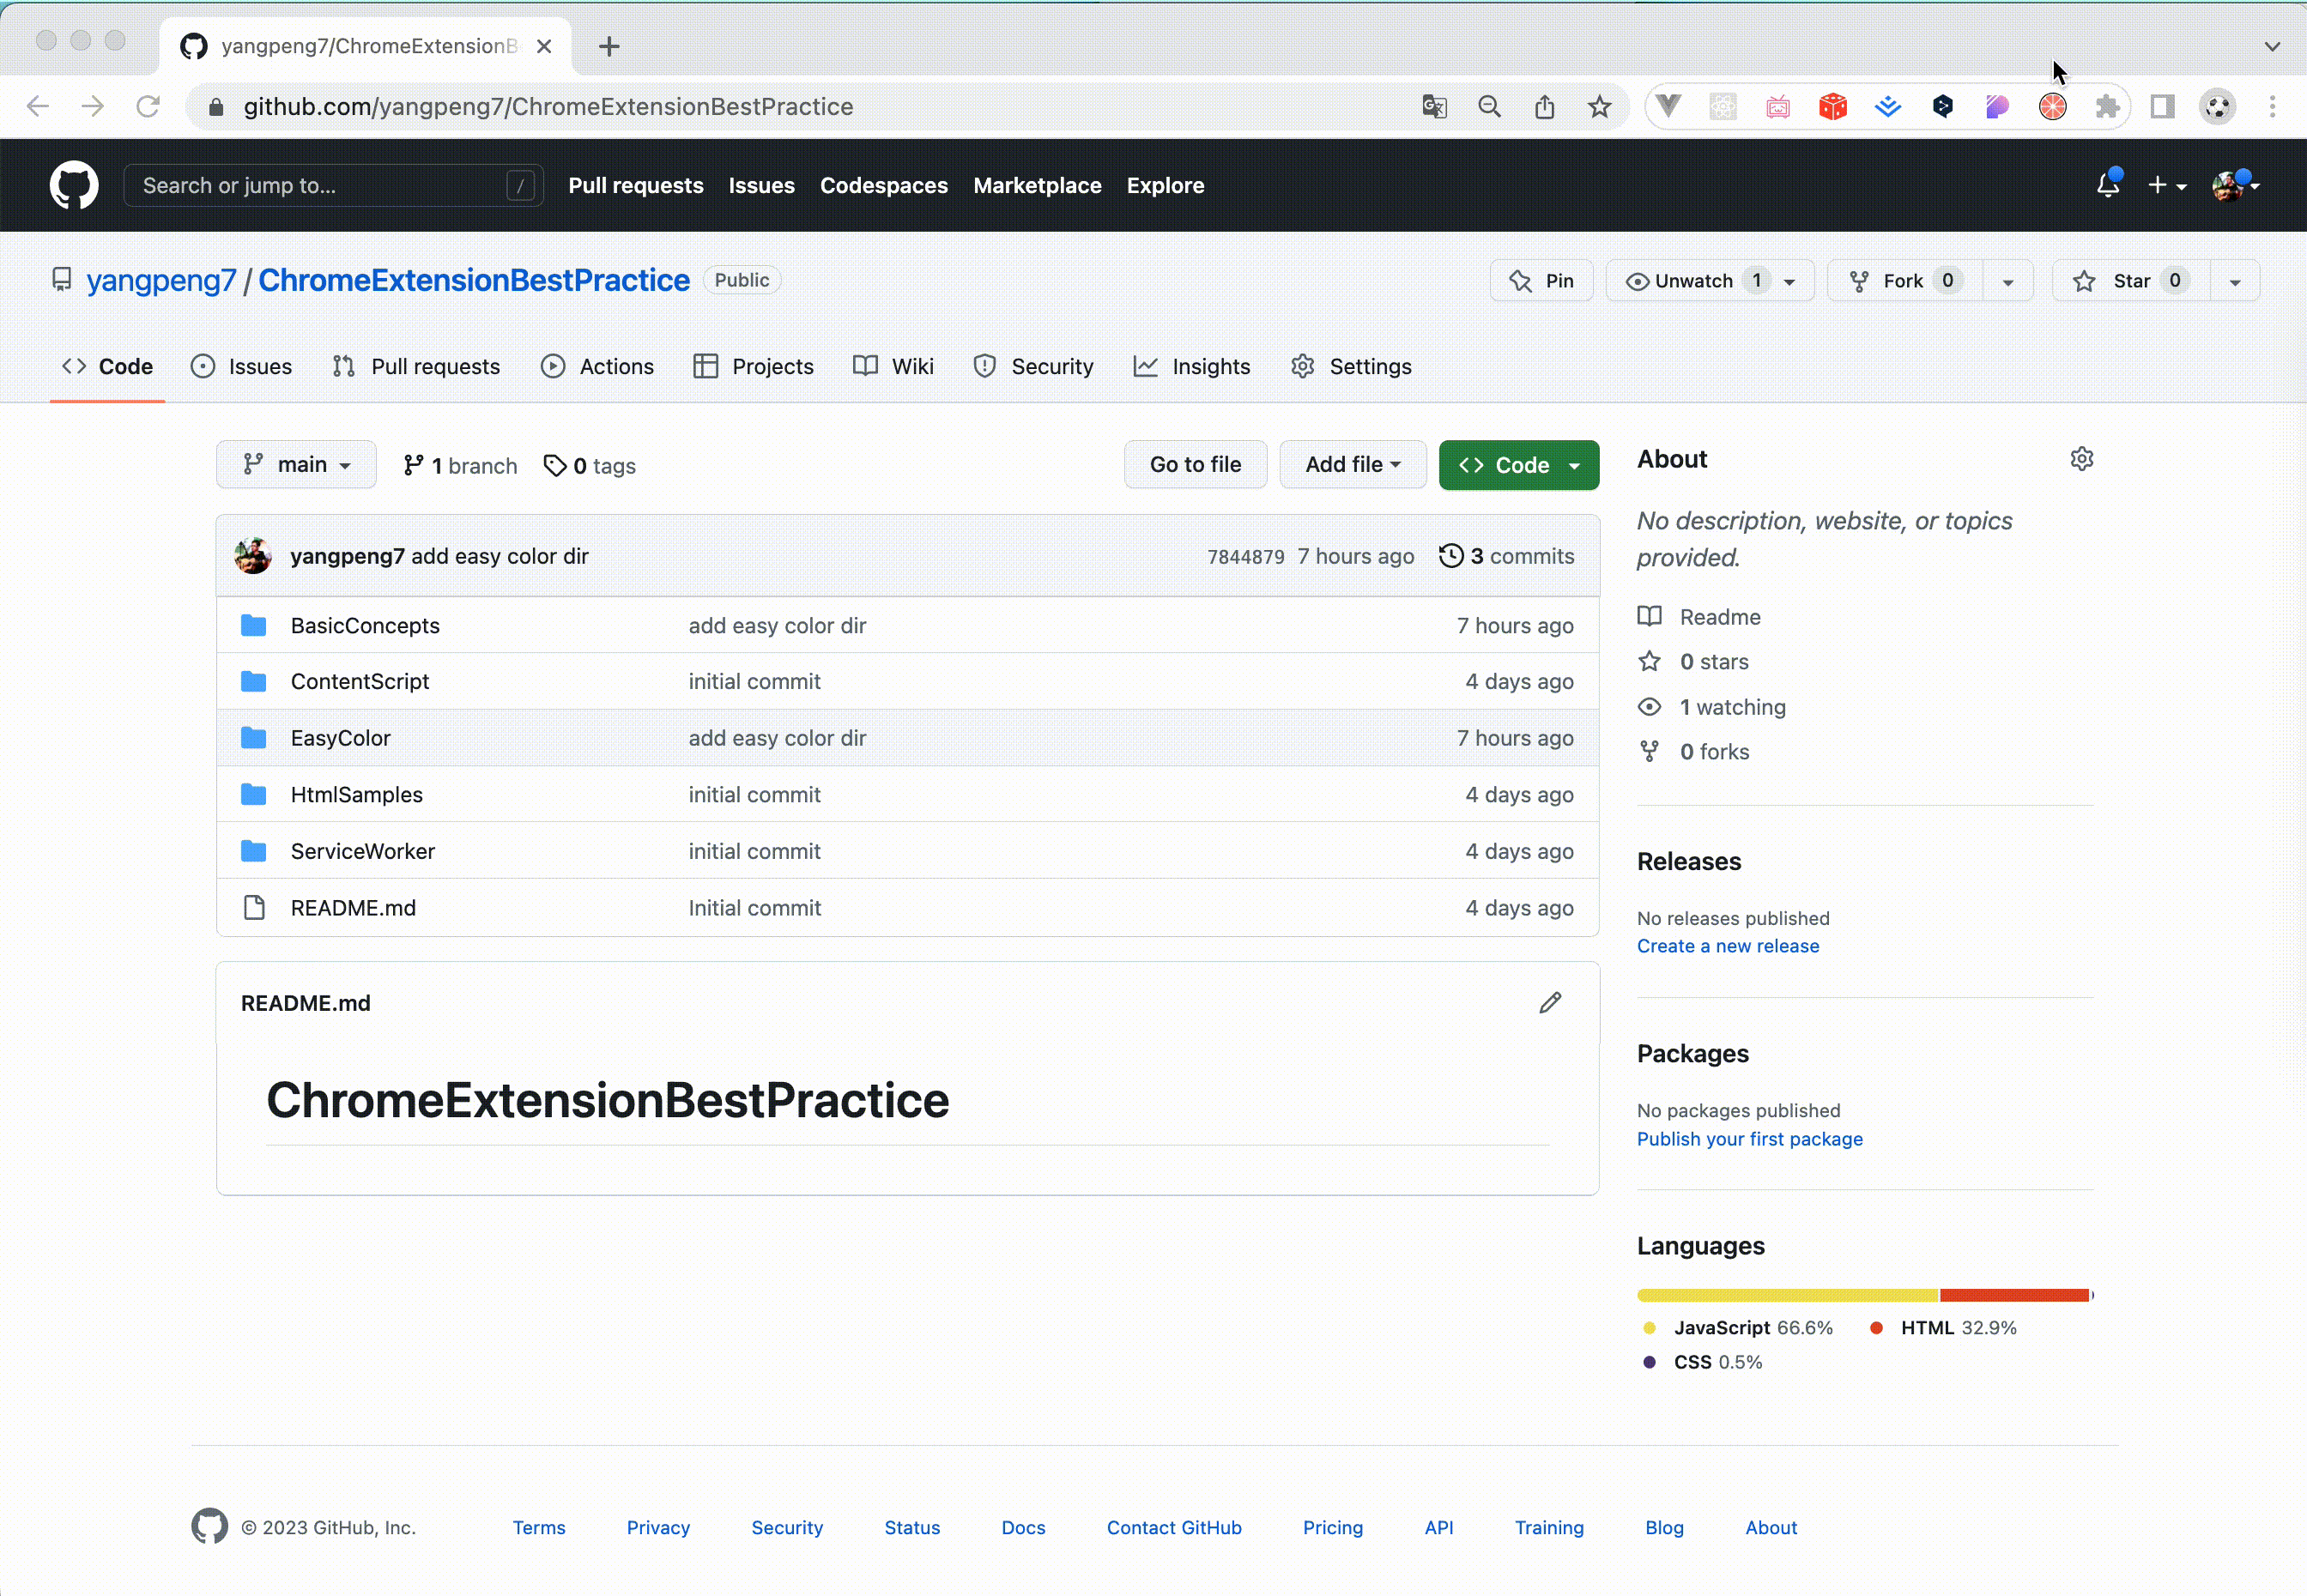Image resolution: width=2307 pixels, height=1596 pixels.
Task: Pin the repository
Action: (x=1541, y=280)
